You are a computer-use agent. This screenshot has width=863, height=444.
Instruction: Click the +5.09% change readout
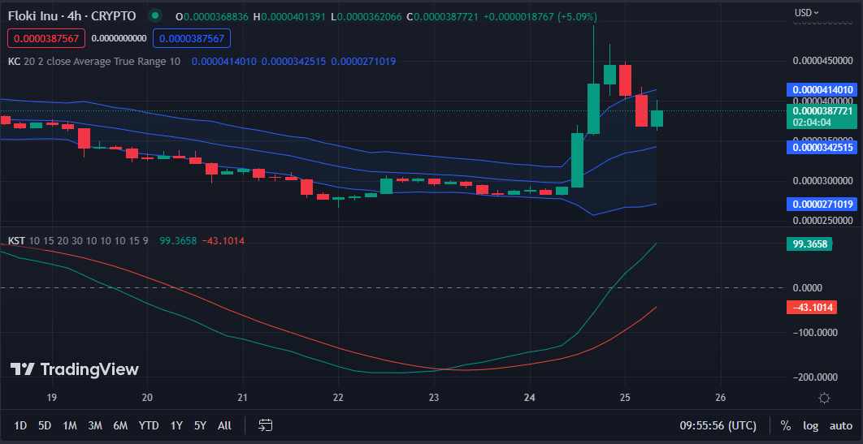[x=577, y=17]
